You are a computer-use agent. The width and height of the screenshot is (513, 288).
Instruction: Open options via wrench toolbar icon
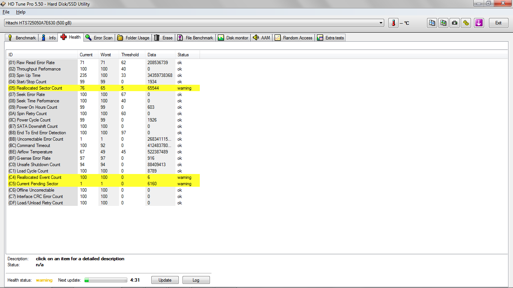[466, 23]
